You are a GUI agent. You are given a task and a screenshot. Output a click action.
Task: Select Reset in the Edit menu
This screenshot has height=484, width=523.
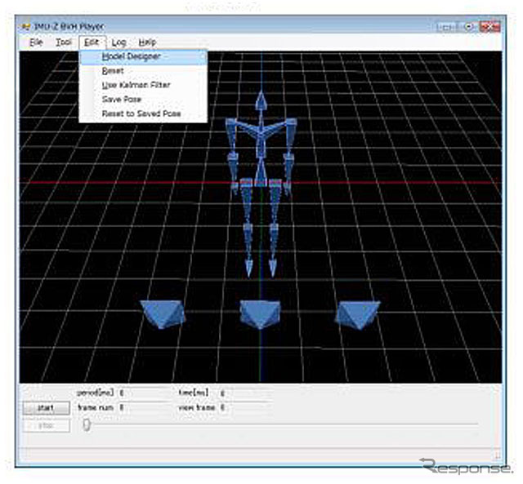tap(113, 71)
